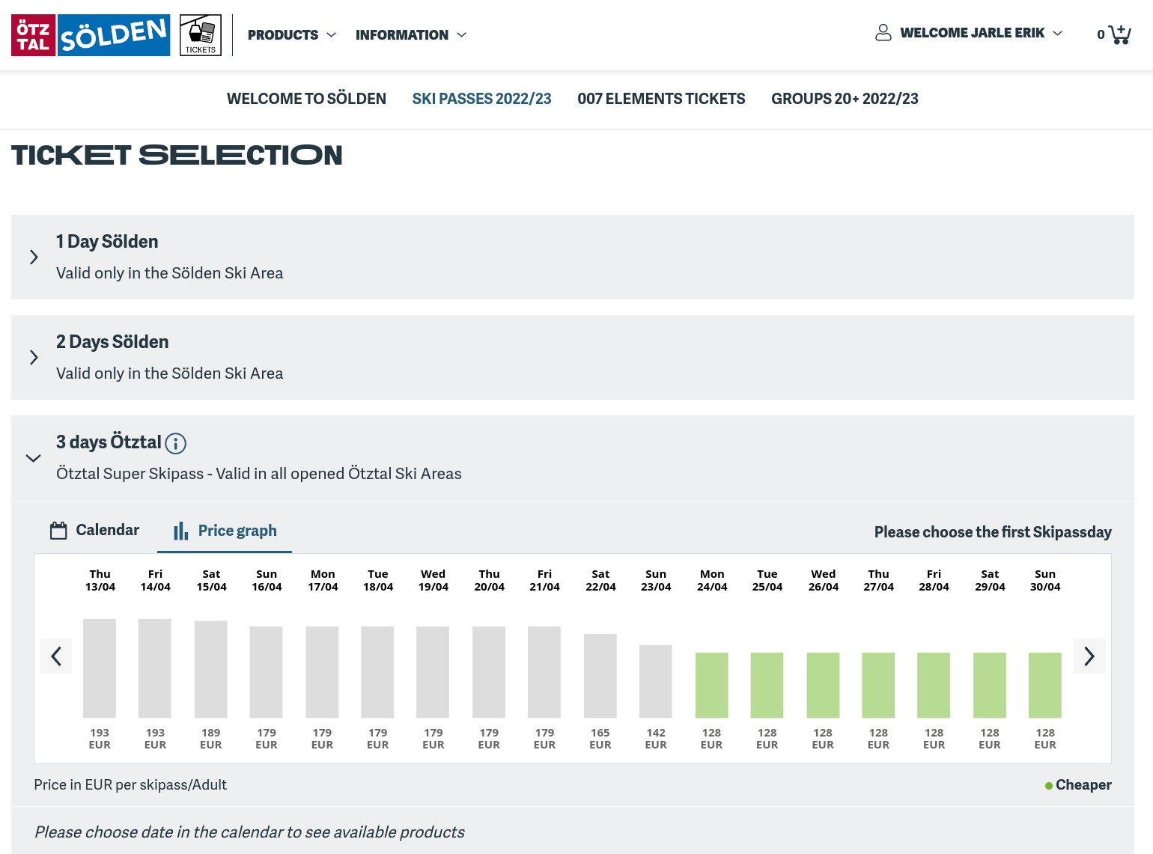
Task: Select green Sat 29/04 price bar
Action: point(990,685)
